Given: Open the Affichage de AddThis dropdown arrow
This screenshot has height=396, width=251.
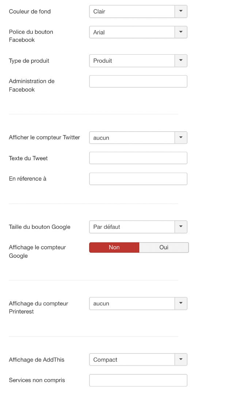Looking at the screenshot, I should point(181,359).
